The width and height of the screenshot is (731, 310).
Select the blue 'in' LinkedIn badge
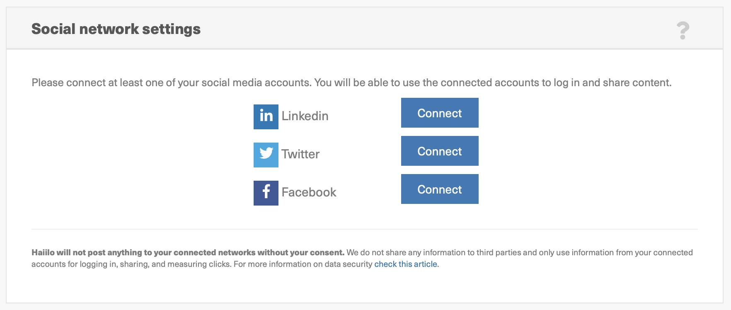click(x=265, y=117)
